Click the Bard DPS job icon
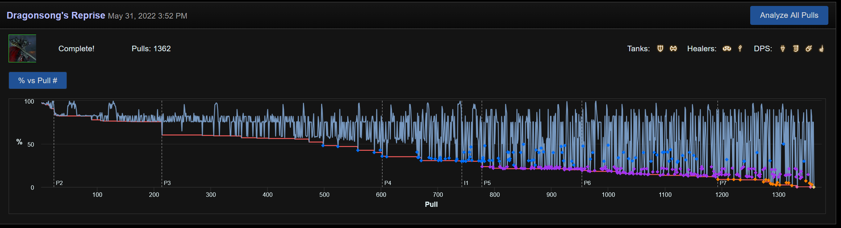The height and width of the screenshot is (228, 841). point(796,49)
